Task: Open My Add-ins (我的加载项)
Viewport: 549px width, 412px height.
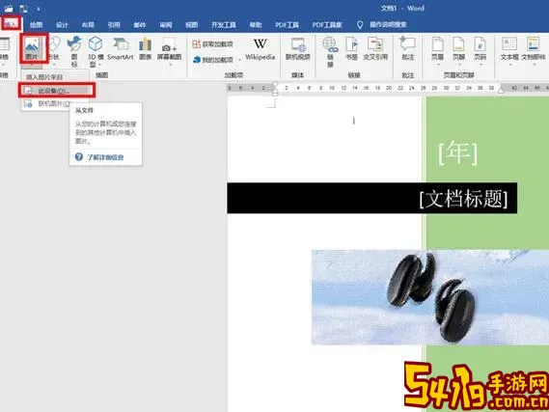Action: point(213,60)
